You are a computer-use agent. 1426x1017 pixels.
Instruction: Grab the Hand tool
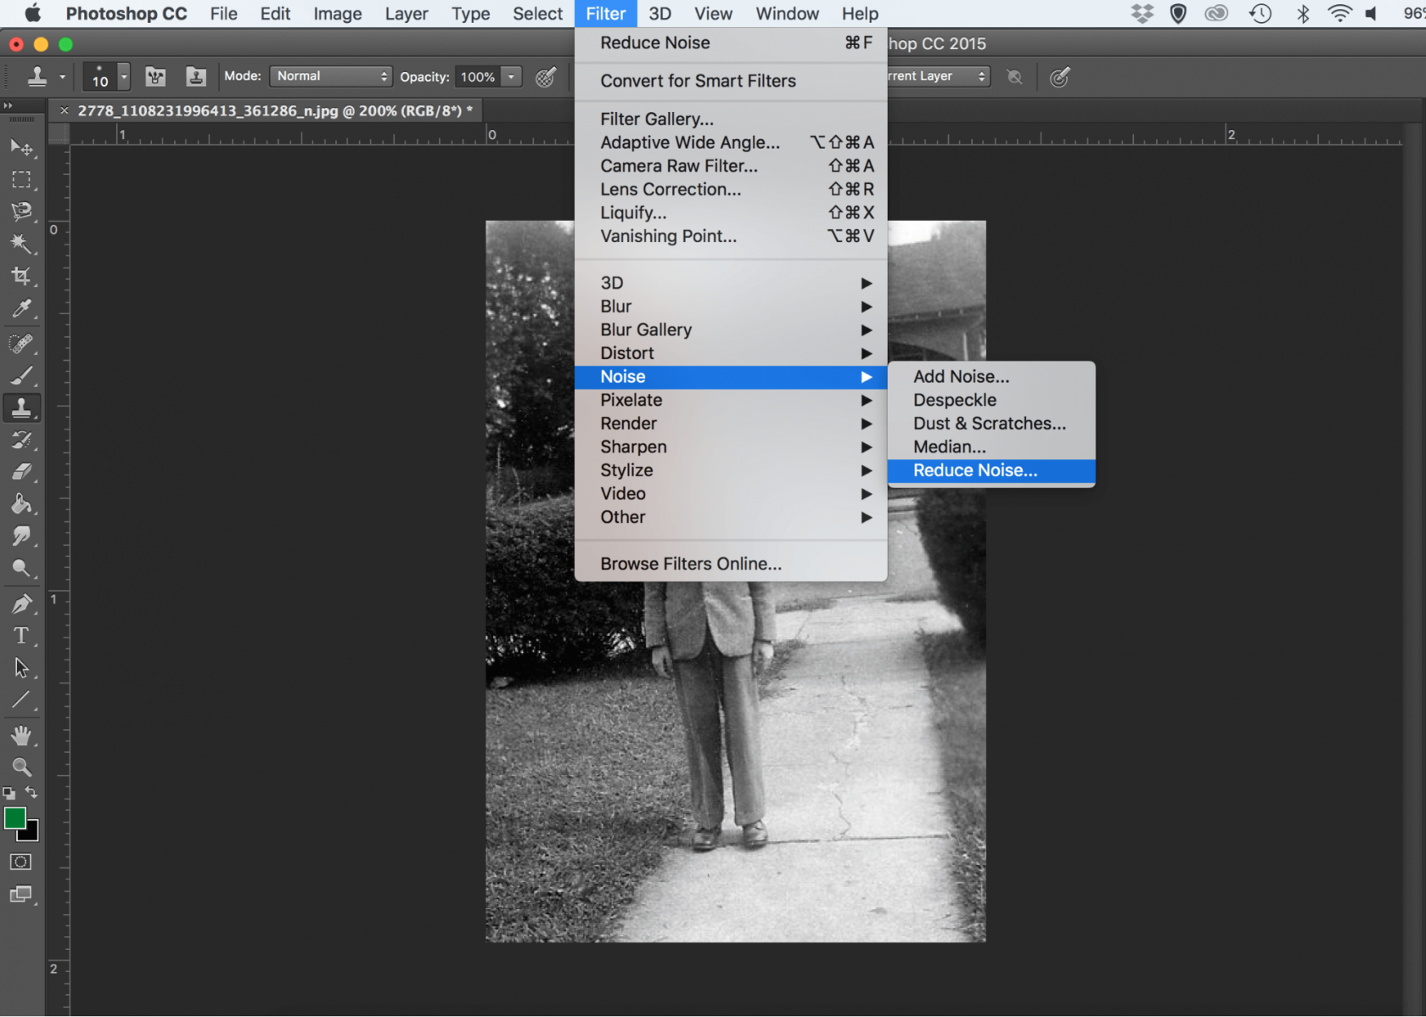22,735
